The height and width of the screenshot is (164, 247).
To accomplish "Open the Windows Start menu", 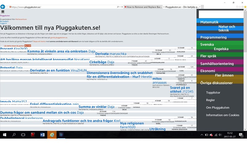I will [x=4, y=135].
